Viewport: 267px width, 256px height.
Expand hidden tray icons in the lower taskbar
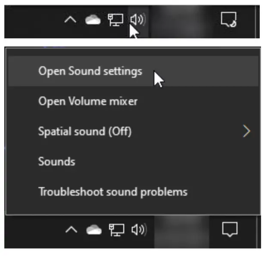click(71, 230)
